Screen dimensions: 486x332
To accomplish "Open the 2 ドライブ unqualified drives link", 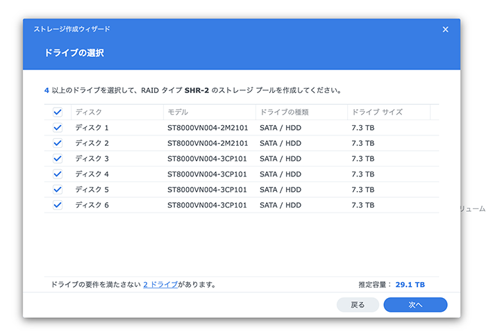I will [160, 284].
